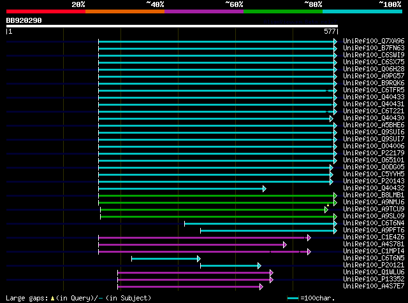The height and width of the screenshot is (303, 408).
Task: Click the query end position 577 label
Action: (x=330, y=31)
